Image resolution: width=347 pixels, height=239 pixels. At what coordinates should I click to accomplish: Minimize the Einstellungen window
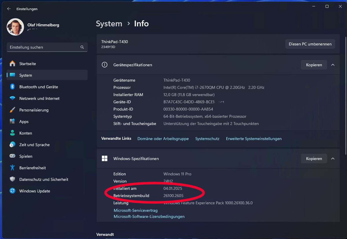coord(314,6)
